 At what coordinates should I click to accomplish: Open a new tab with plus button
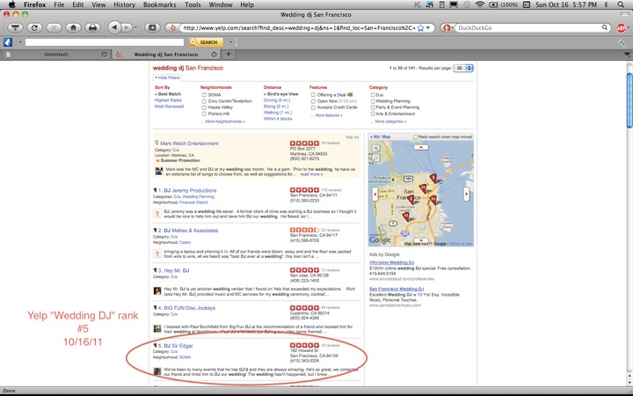click(228, 55)
